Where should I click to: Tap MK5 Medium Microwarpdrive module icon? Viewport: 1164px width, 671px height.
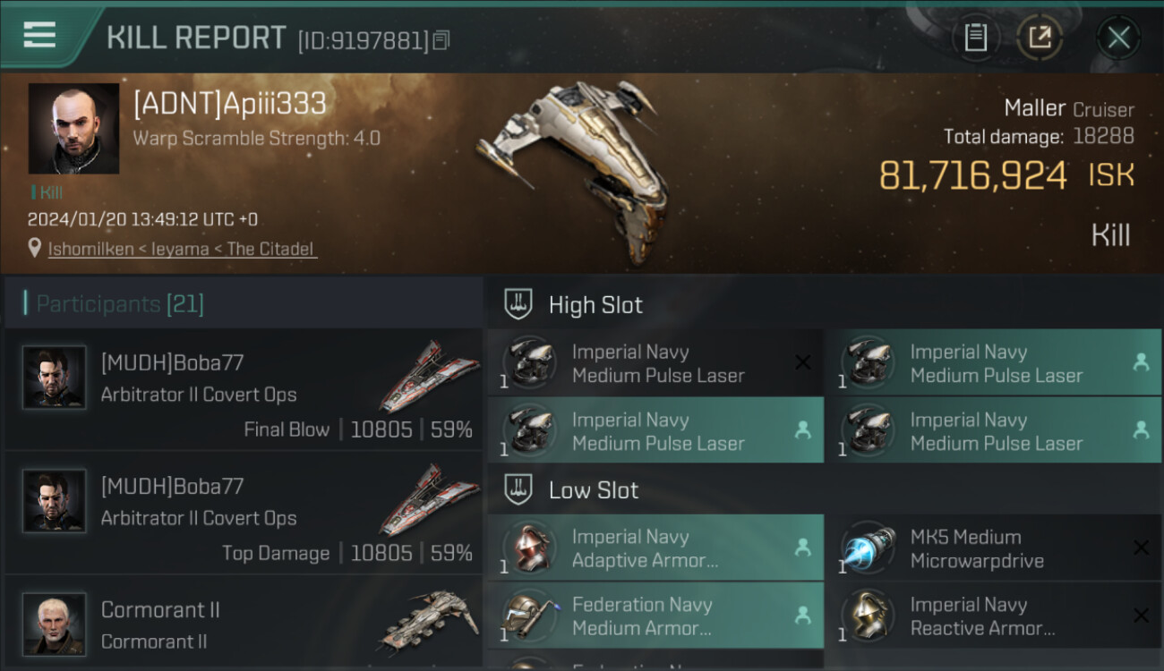pyautogui.click(x=868, y=548)
